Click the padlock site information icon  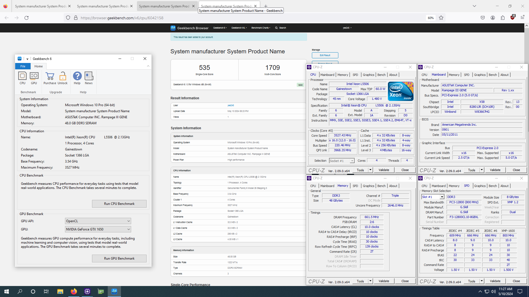click(x=76, y=18)
